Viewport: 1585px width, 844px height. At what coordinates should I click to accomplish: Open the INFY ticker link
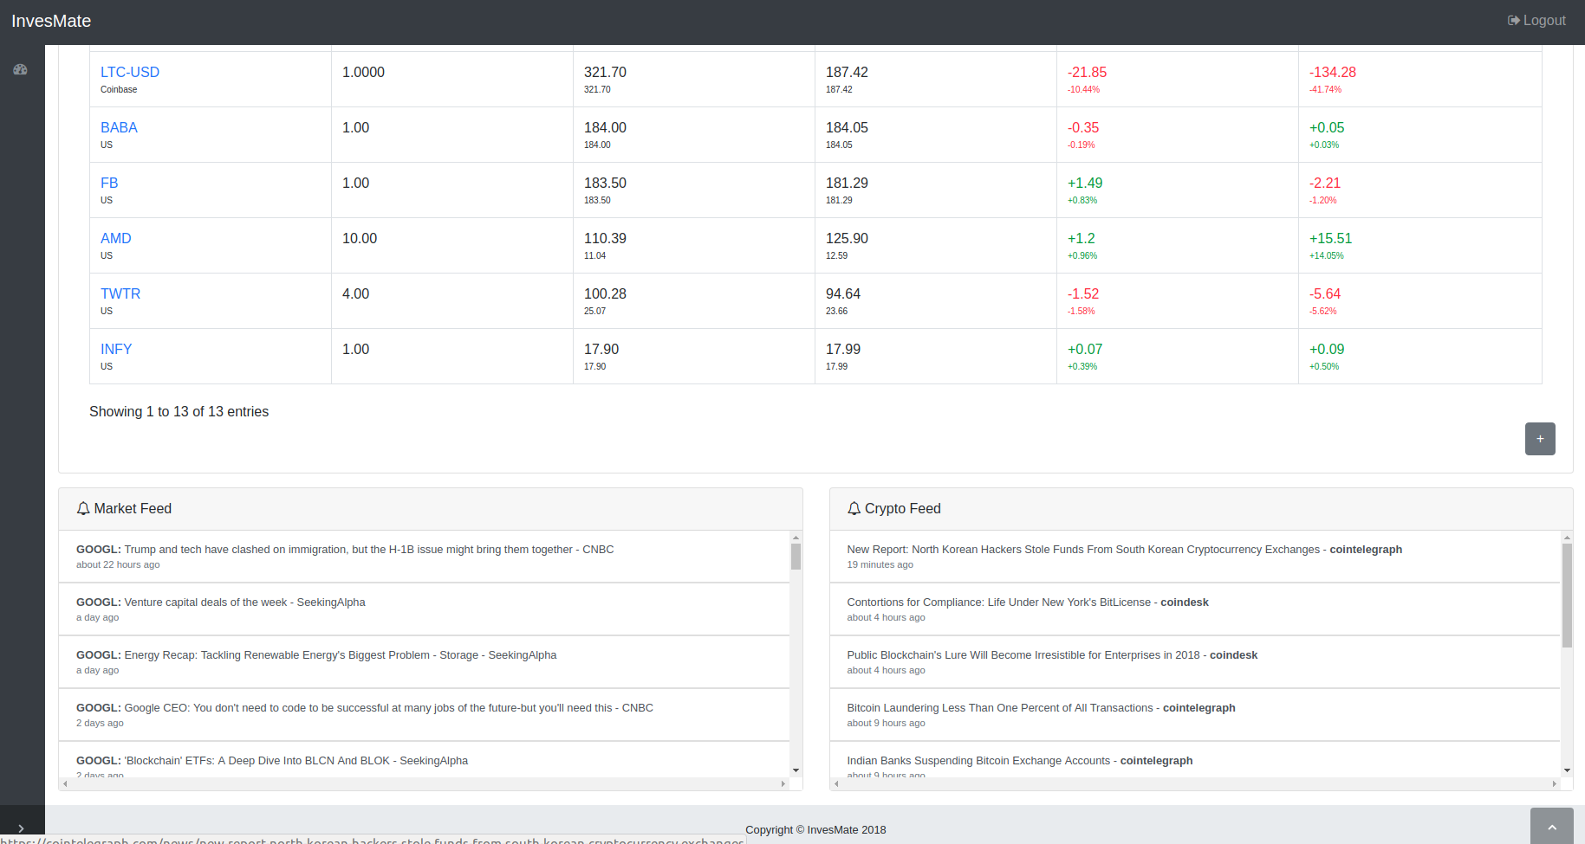coord(116,350)
